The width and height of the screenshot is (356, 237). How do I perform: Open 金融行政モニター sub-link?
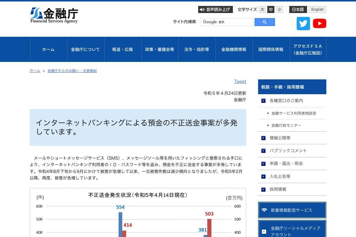point(286,125)
